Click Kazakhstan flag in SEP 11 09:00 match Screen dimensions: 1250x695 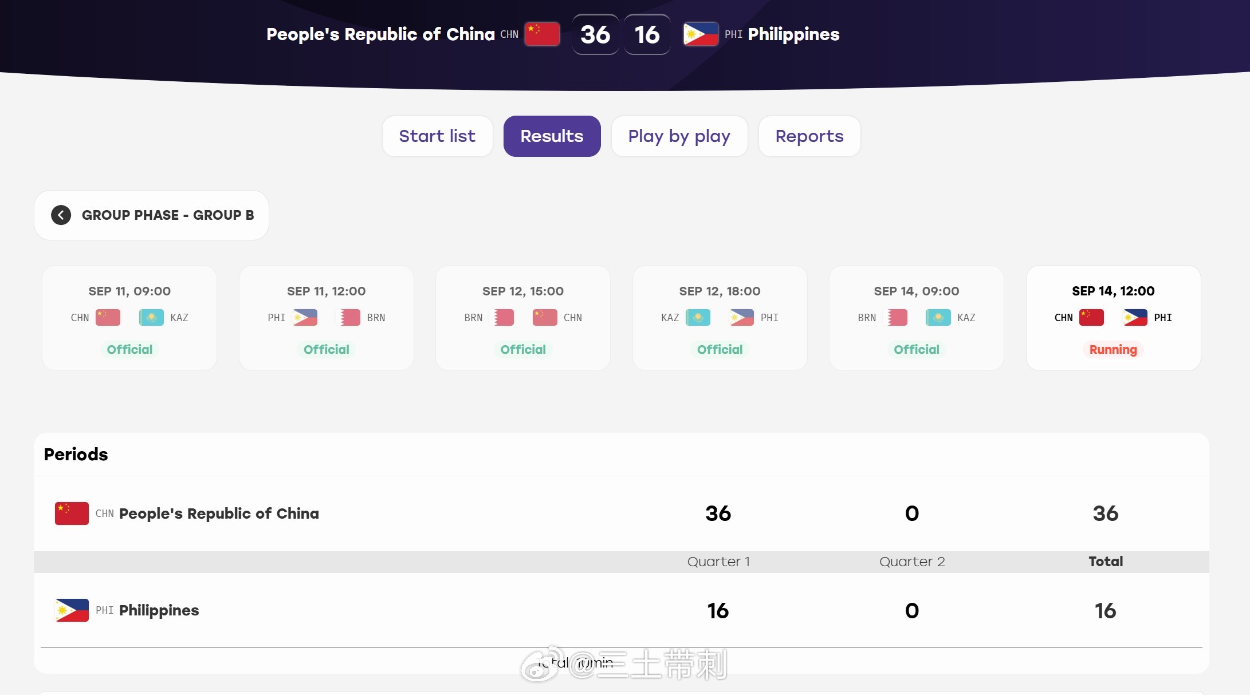(151, 318)
